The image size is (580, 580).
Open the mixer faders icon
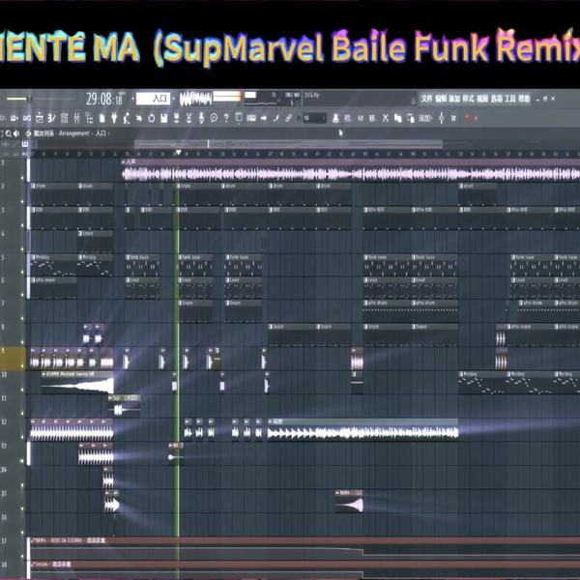[x=76, y=118]
